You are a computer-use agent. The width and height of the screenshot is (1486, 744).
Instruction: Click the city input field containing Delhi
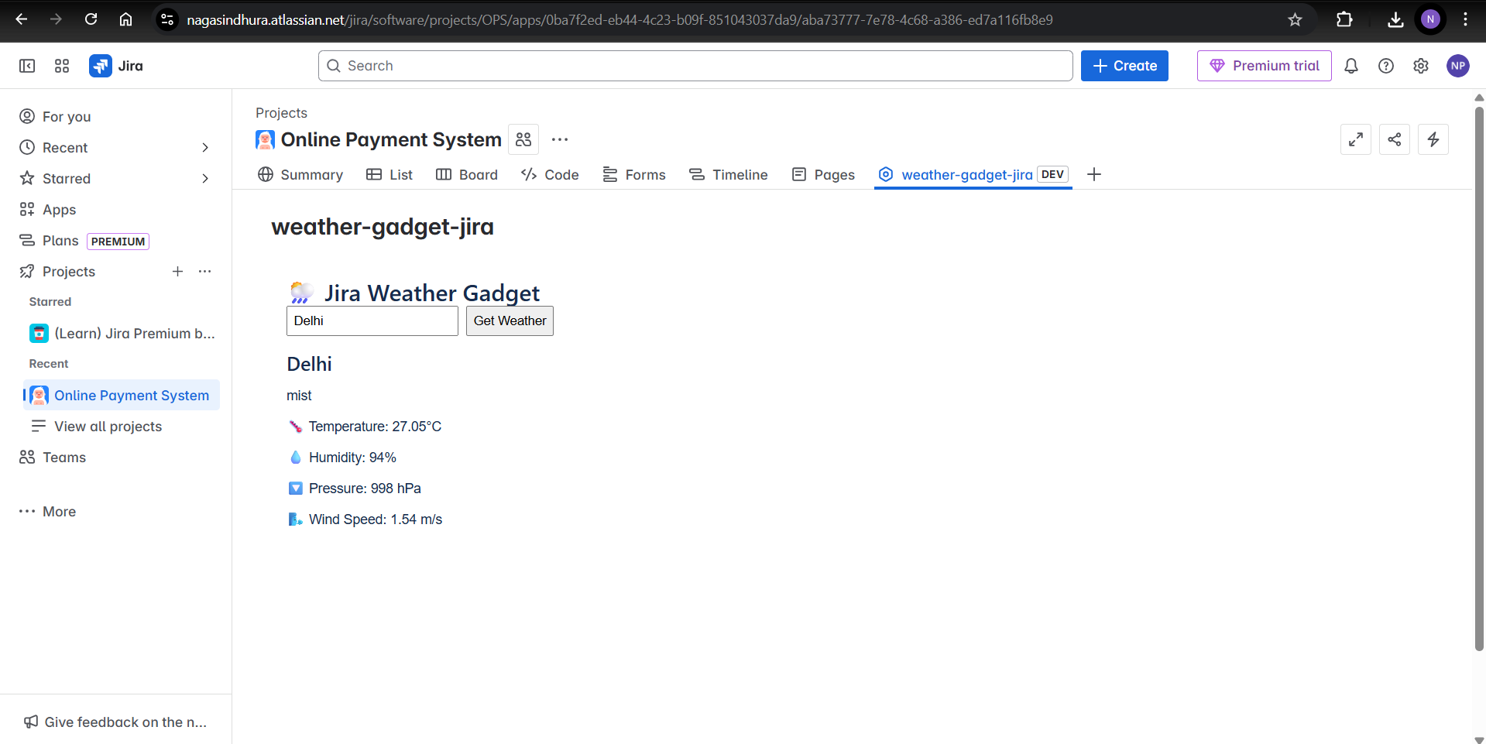tap(372, 321)
